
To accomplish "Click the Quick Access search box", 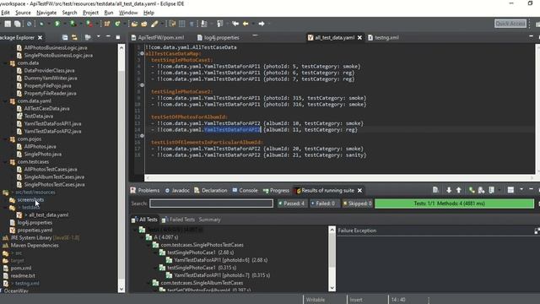I will pos(510,24).
